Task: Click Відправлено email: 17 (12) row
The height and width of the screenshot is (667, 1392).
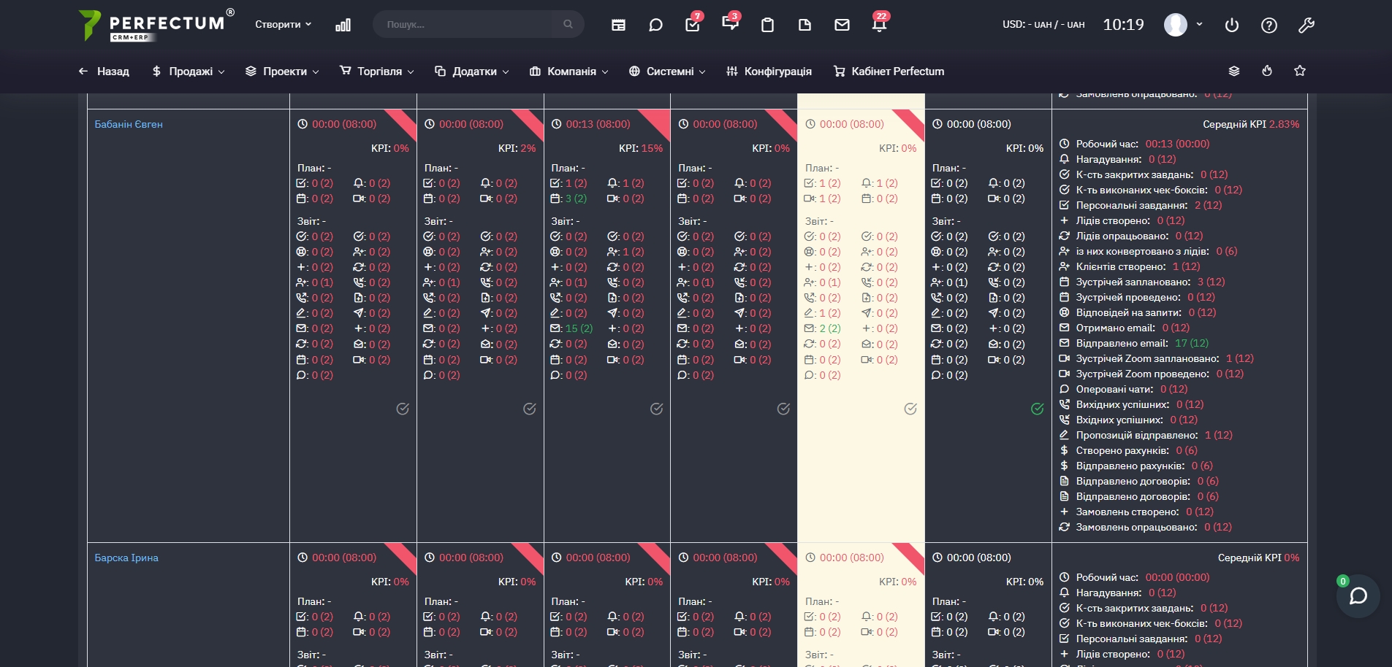Action: click(x=1134, y=343)
